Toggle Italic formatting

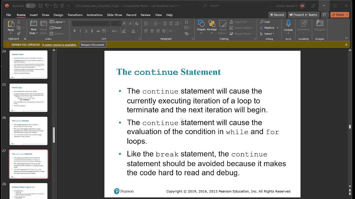click(80, 31)
